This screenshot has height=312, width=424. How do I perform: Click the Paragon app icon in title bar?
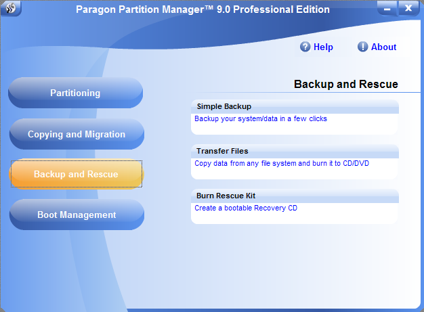(12, 9)
